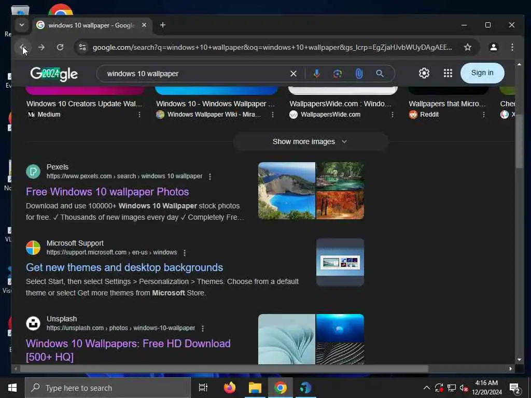Screen dimensions: 531x398
Task: Open File Explorer from the taskbar
Action: [255, 388]
